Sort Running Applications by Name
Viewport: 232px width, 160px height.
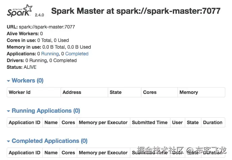(x=51, y=122)
